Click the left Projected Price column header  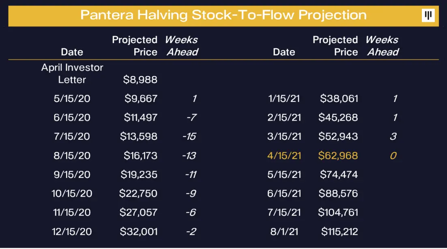point(135,45)
